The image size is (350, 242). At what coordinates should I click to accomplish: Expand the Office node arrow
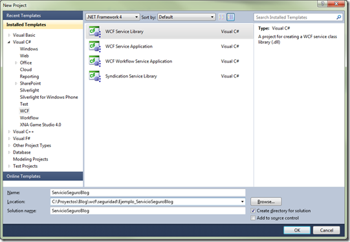pyautogui.click(x=16, y=63)
